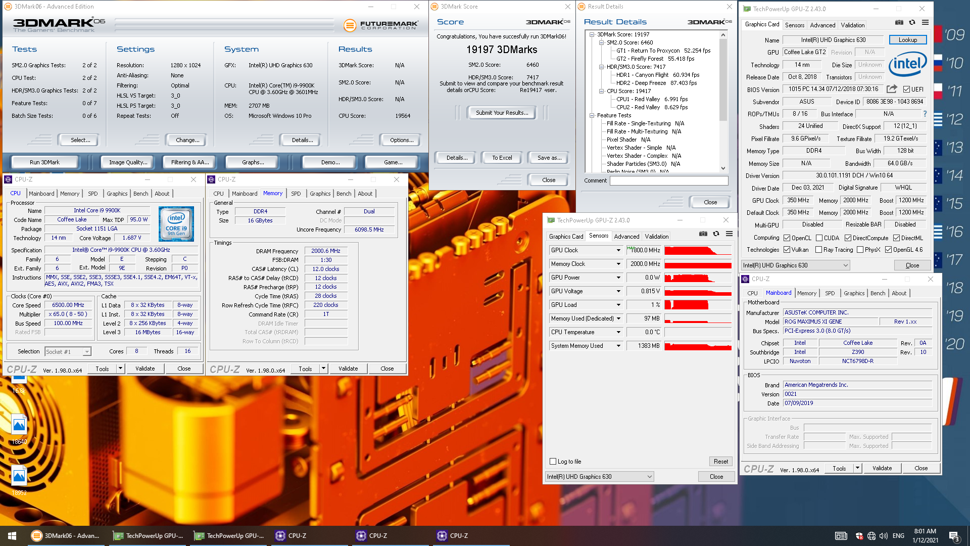This screenshot has height=546, width=970.
Task: Open the desktop file icon labeled 18640
Action: (19, 430)
